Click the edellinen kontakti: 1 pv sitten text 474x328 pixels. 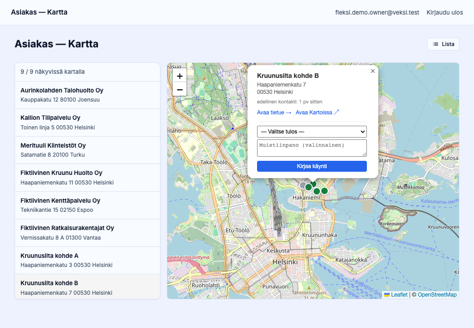click(289, 102)
